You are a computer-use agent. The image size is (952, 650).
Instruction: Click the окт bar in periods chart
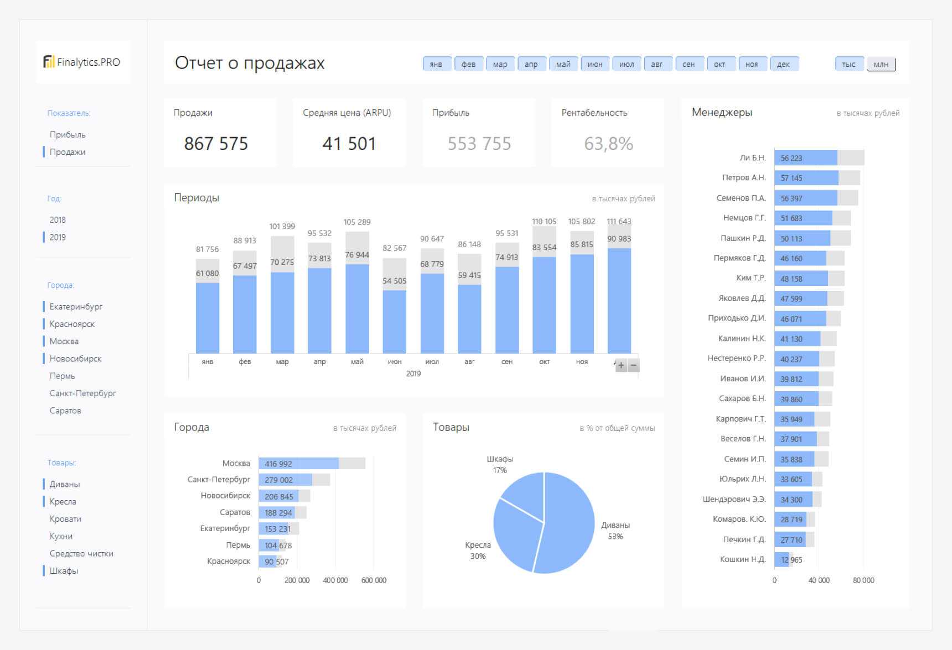click(545, 305)
